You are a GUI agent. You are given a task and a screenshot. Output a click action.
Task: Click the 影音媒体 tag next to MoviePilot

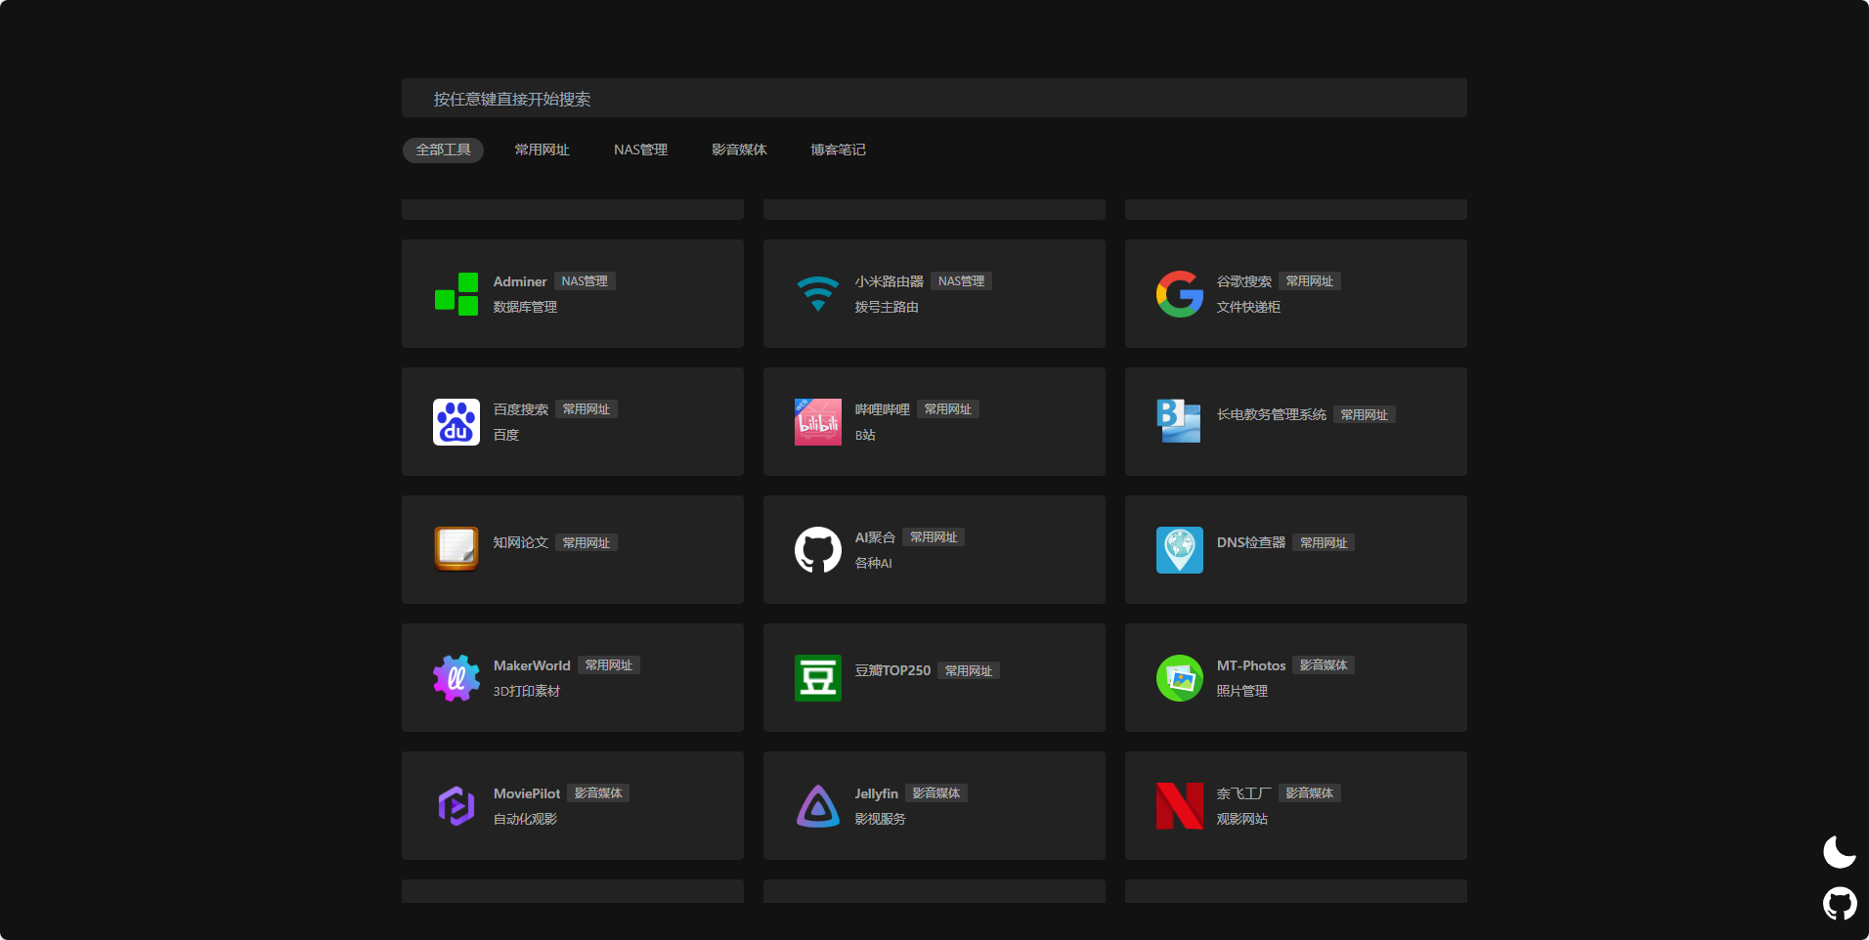click(x=598, y=793)
